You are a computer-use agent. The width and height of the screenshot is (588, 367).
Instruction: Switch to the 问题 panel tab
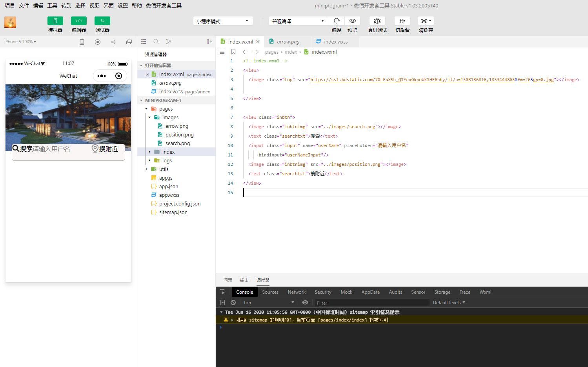click(x=228, y=280)
